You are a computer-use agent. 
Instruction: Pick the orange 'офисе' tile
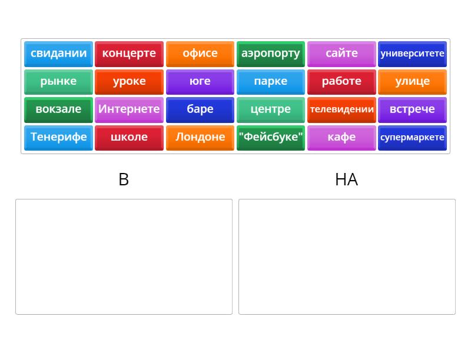click(200, 54)
